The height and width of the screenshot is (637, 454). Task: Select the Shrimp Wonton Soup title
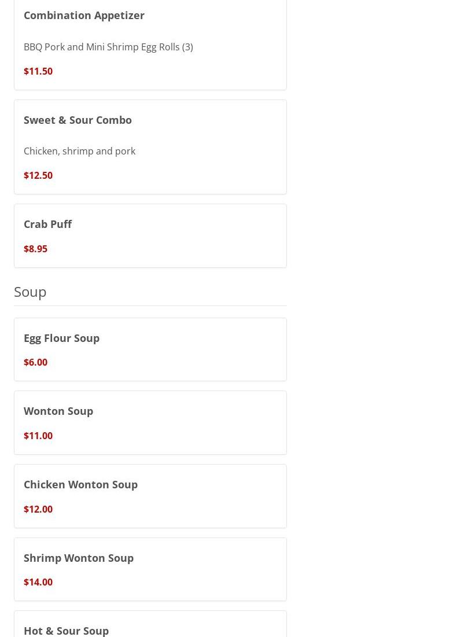(x=79, y=558)
